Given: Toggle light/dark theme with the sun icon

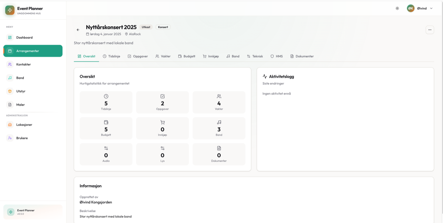Looking at the screenshot, I should coord(397,8).
